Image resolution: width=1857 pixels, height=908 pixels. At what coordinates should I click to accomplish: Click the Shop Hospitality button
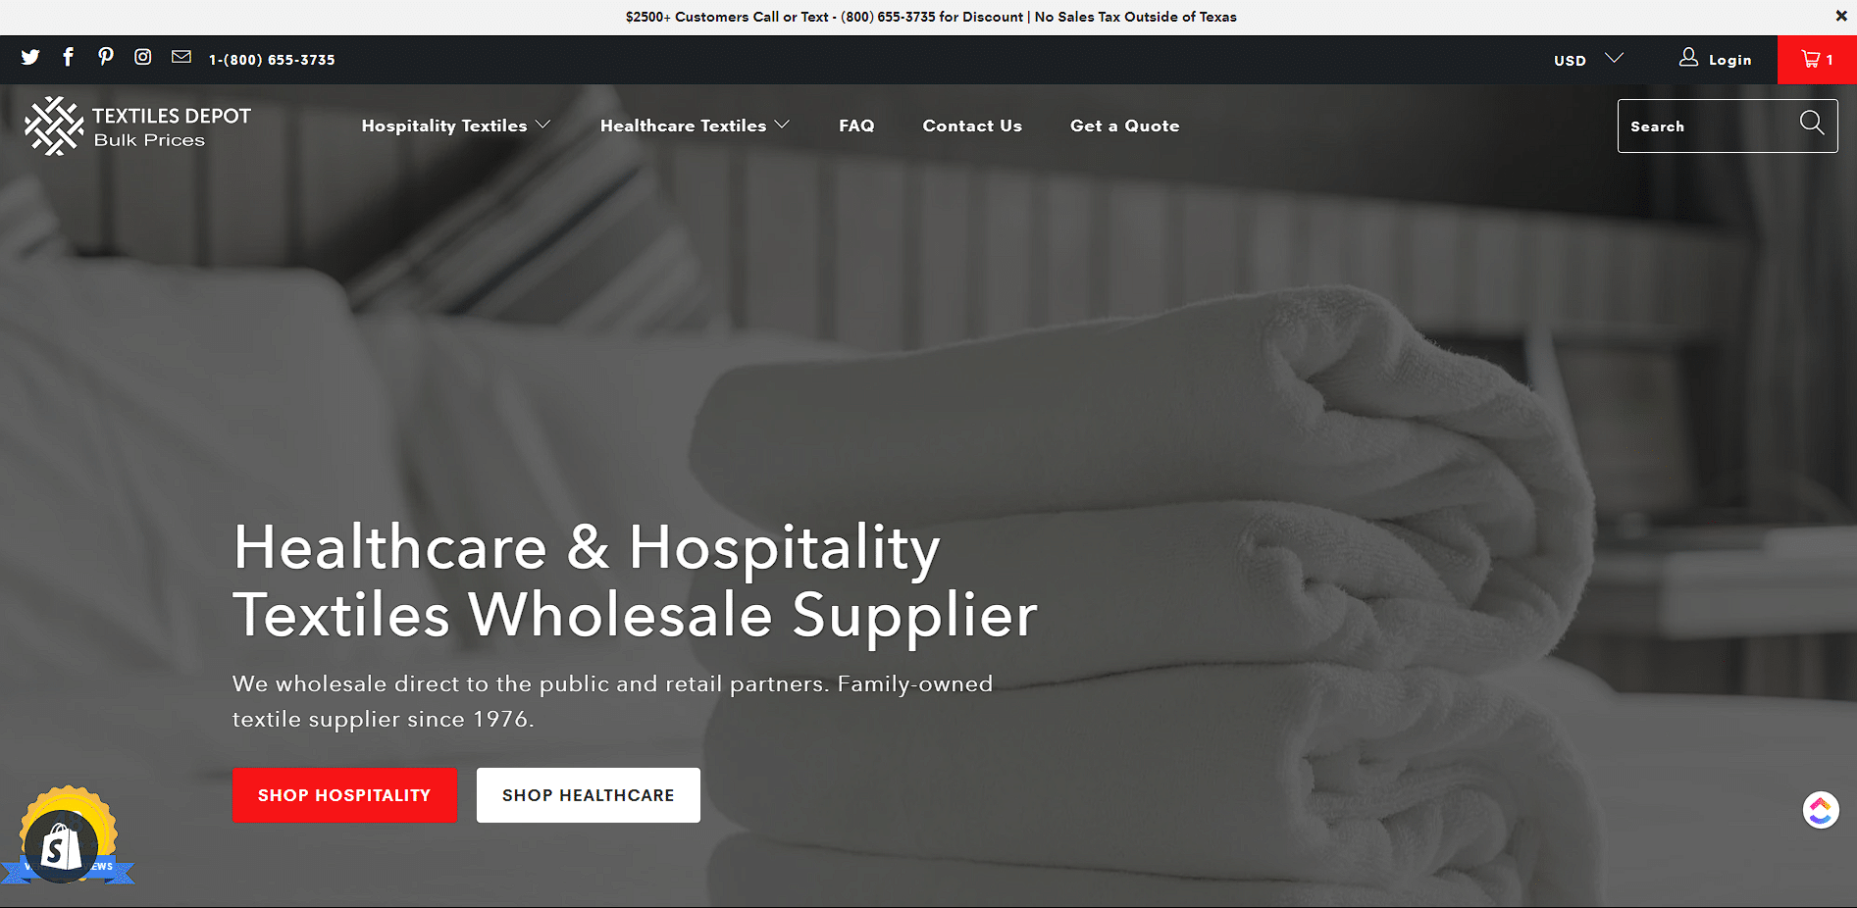pyautogui.click(x=344, y=795)
